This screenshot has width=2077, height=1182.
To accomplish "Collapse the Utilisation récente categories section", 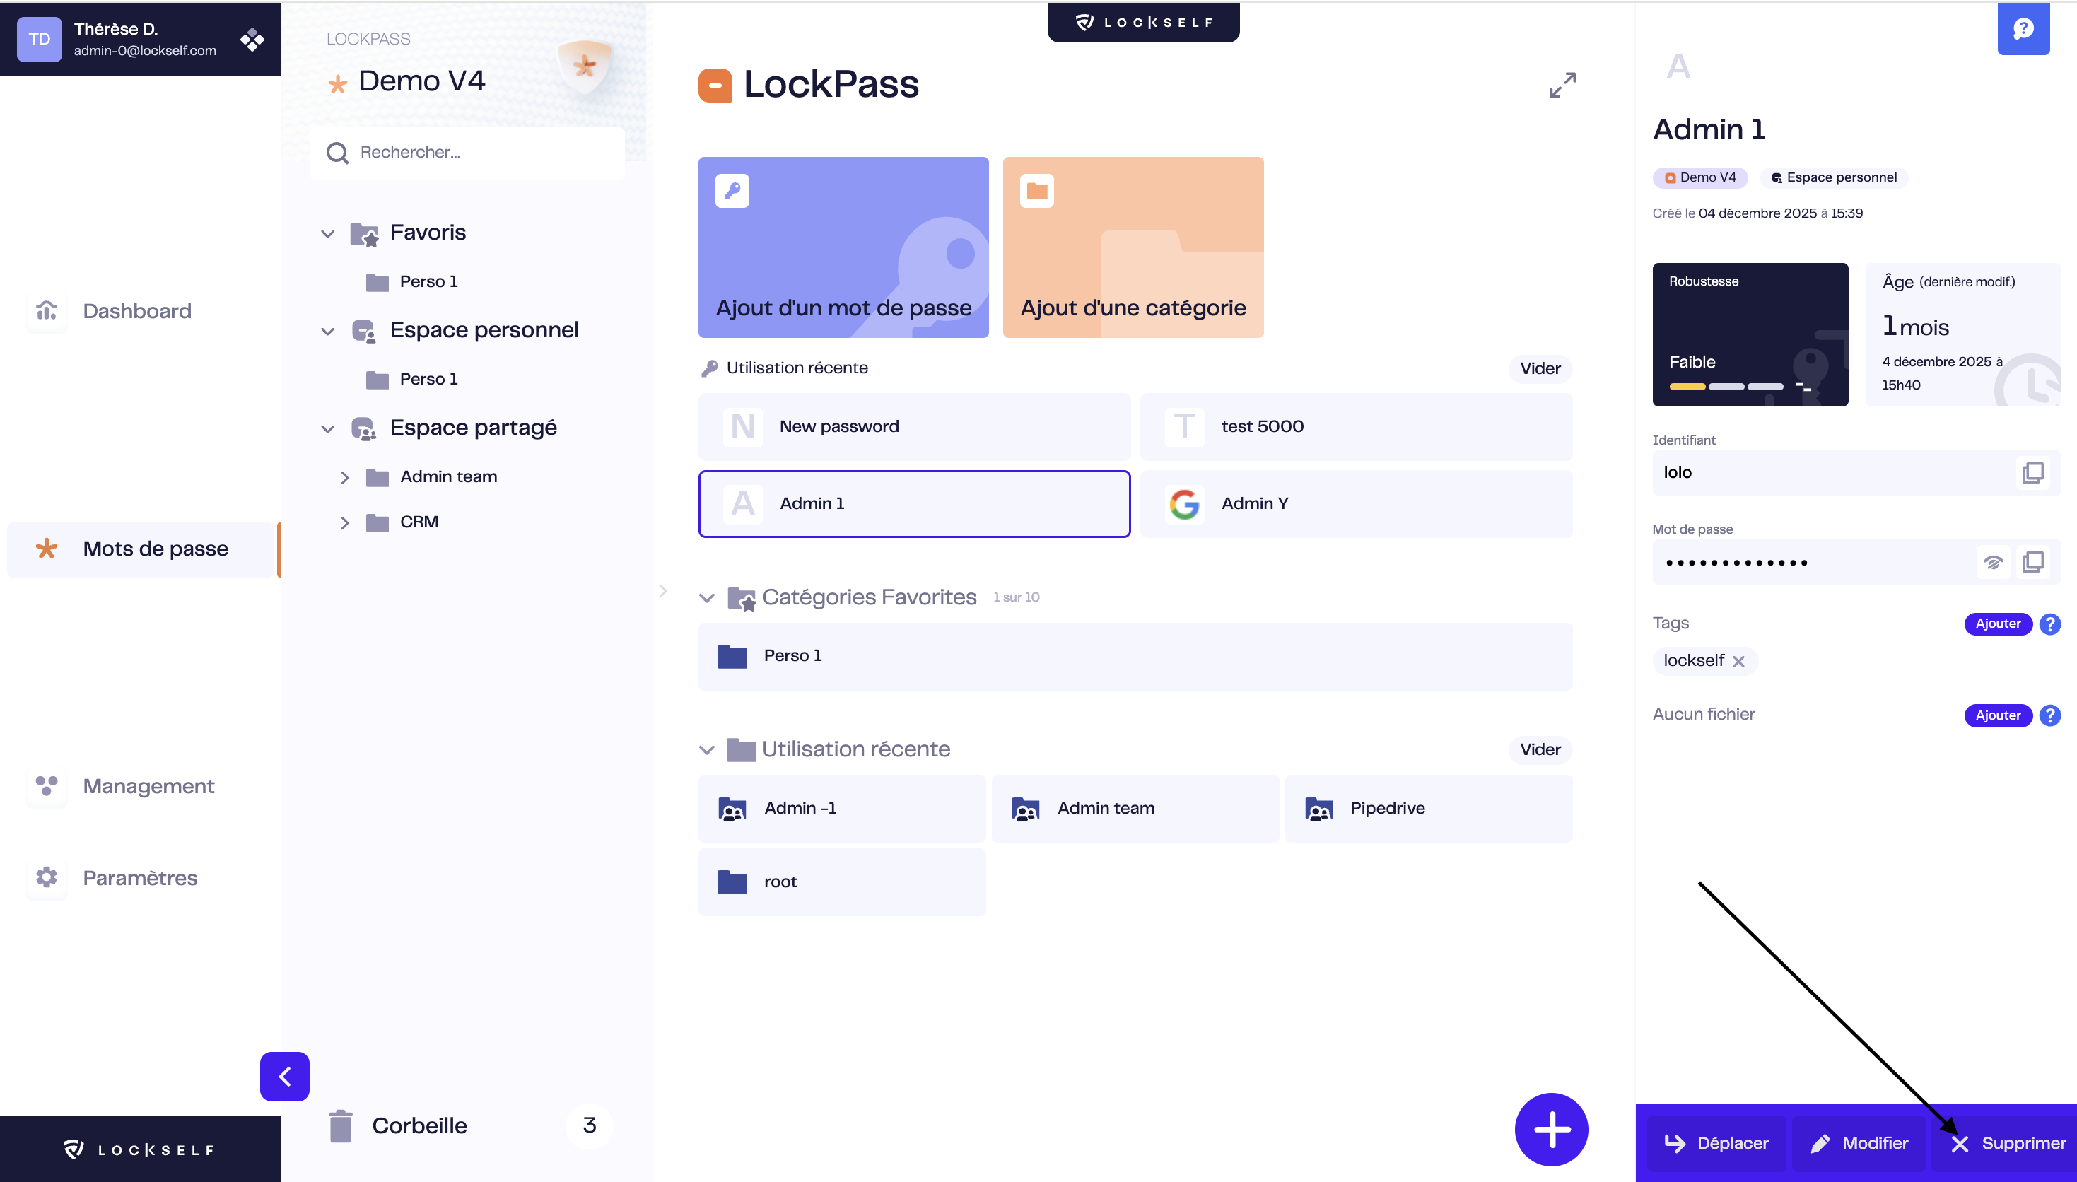I will coord(707,749).
